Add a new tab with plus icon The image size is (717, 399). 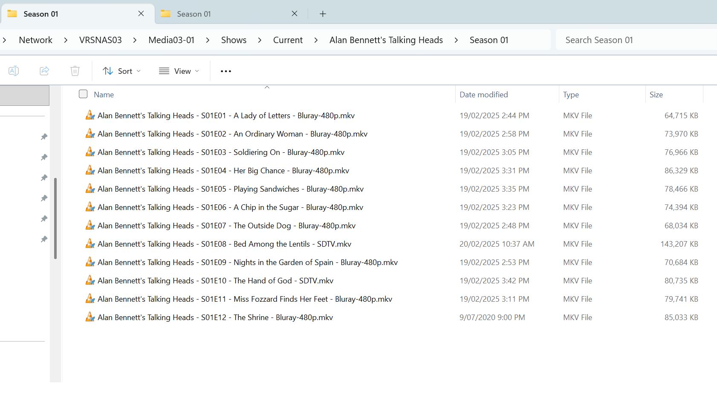[x=323, y=14]
